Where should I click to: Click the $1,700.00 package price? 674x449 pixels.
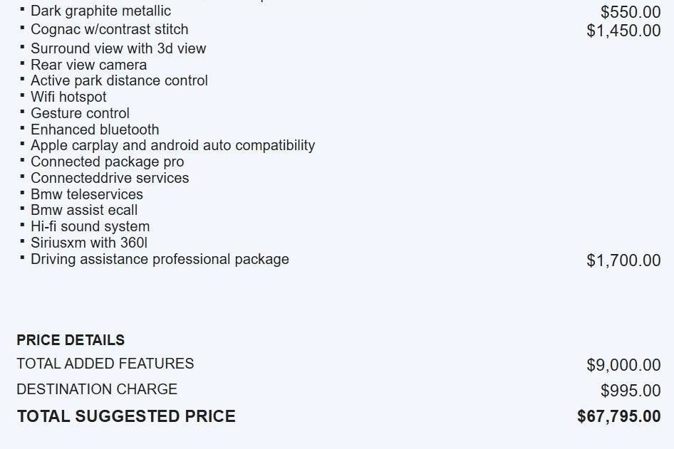point(623,260)
